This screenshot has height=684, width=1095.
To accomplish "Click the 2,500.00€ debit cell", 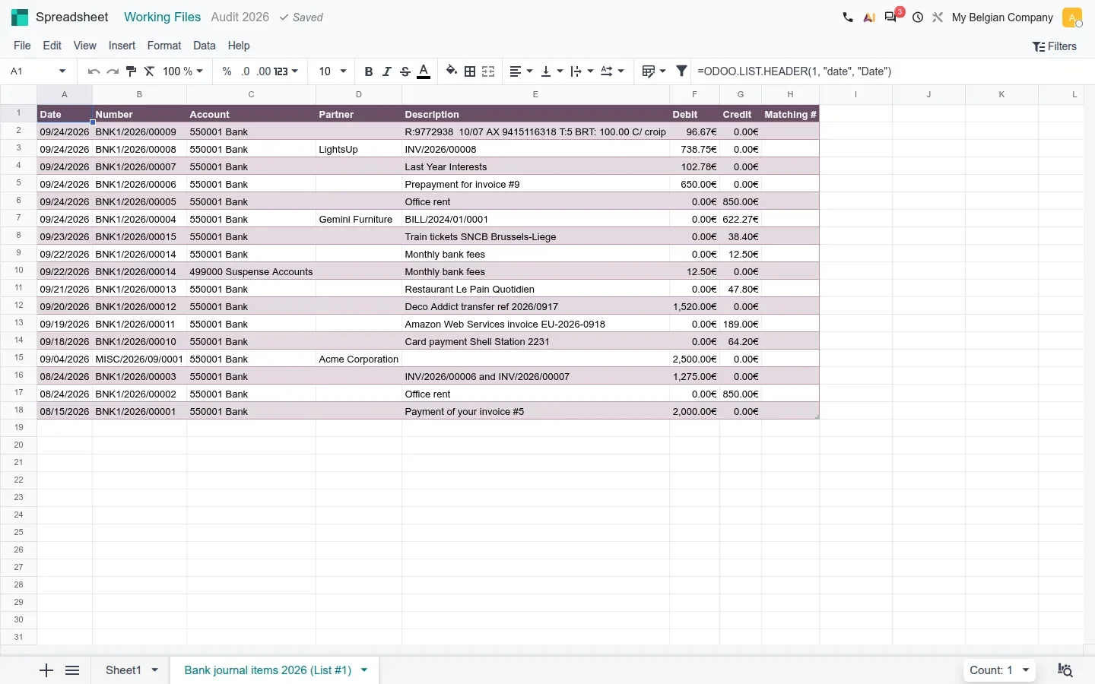I will [694, 359].
